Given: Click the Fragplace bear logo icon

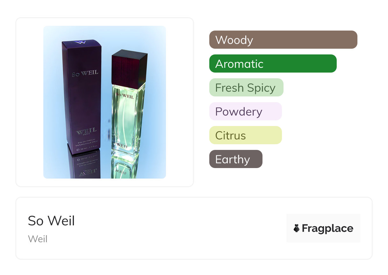Looking at the screenshot, I should [x=297, y=228].
